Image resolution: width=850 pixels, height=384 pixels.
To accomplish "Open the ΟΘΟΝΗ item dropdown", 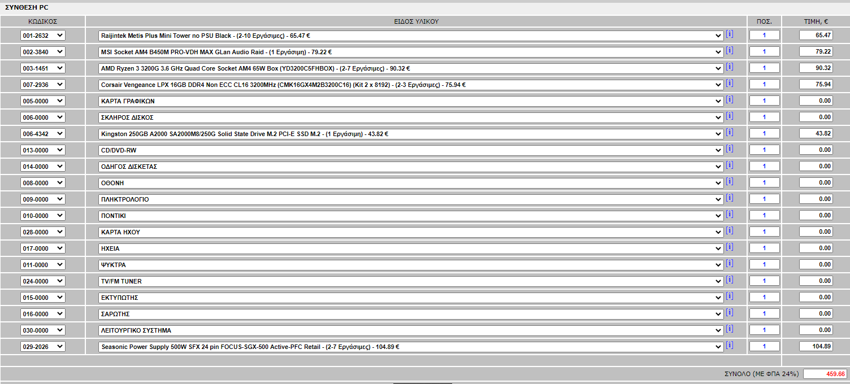I will (410, 183).
